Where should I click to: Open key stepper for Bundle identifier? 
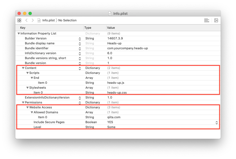click(x=80, y=49)
